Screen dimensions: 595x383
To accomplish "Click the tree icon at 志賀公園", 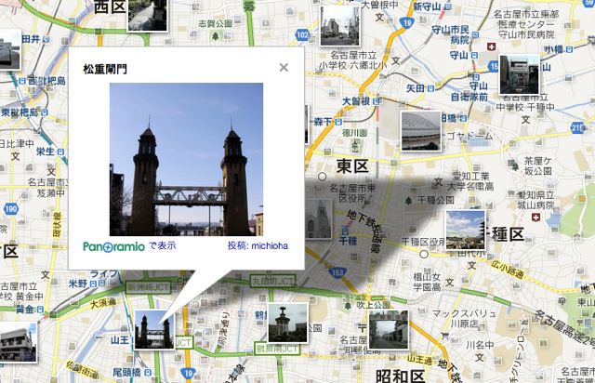I will coord(216,36).
